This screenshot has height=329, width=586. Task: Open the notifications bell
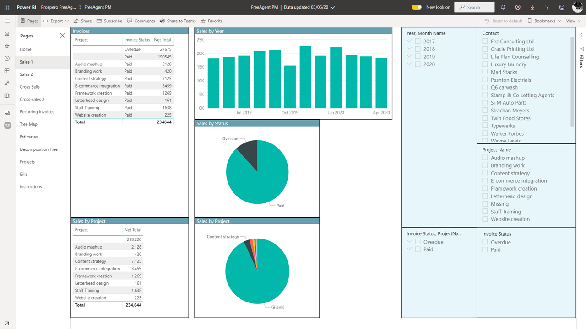click(503, 7)
